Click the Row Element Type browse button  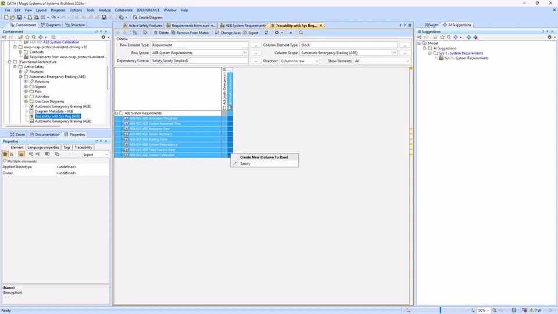click(256, 45)
